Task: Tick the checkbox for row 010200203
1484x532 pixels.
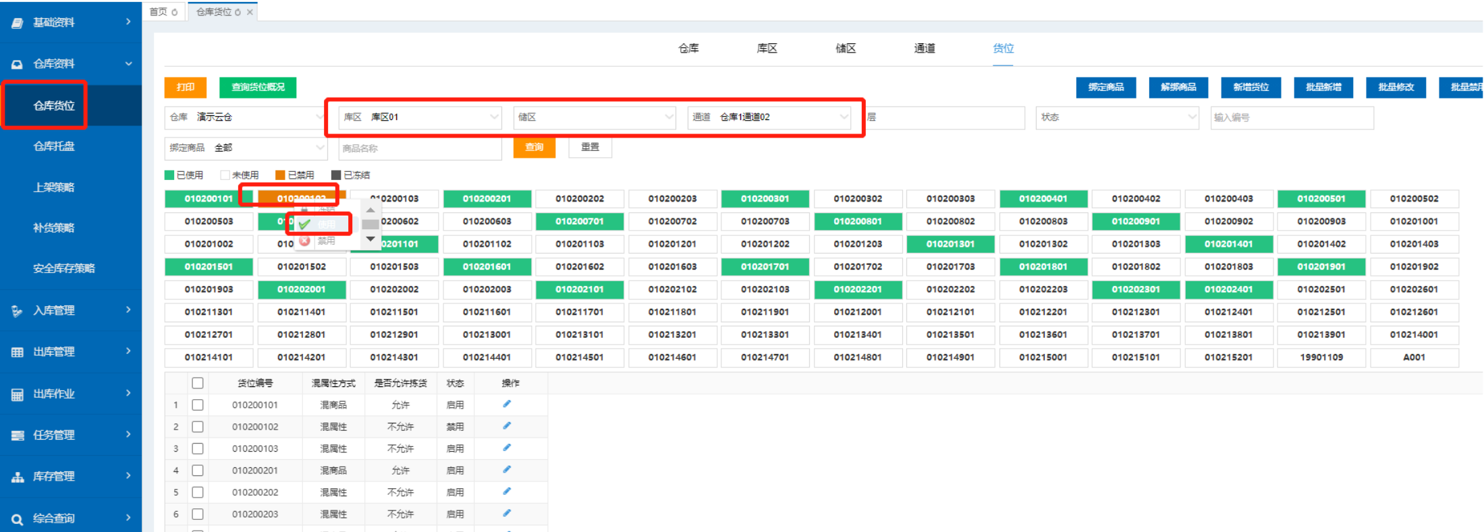Action: (198, 514)
